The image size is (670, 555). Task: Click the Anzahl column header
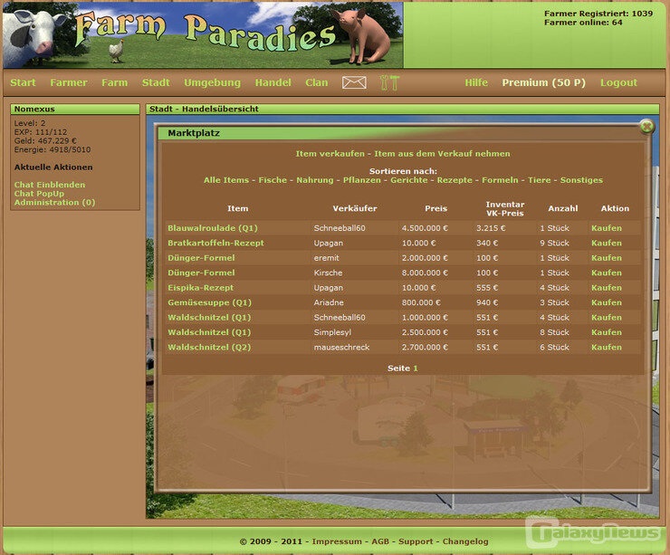tap(563, 208)
